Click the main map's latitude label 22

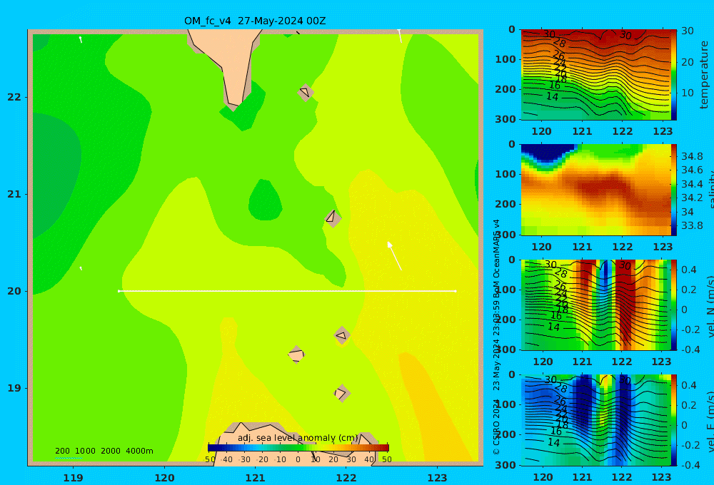click(14, 97)
